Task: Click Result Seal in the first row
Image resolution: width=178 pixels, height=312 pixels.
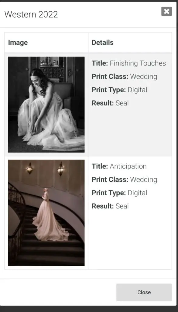Action: 110,103
